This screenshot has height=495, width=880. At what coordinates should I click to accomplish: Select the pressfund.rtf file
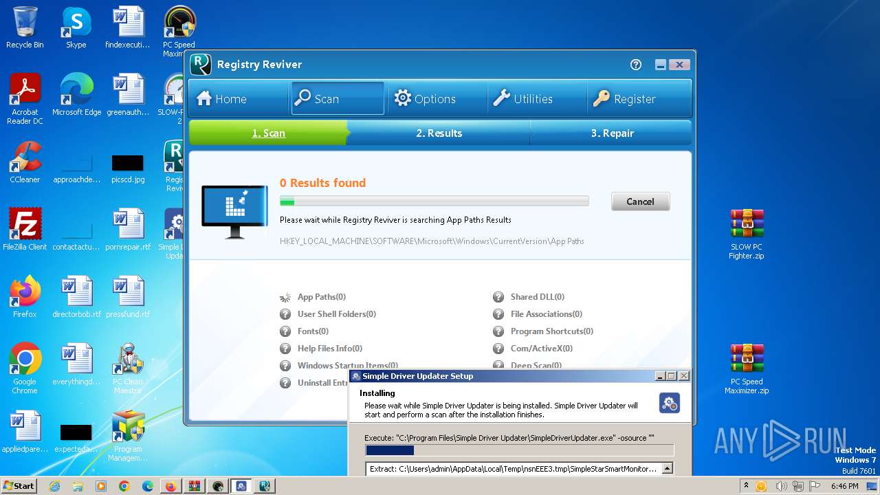(x=128, y=297)
